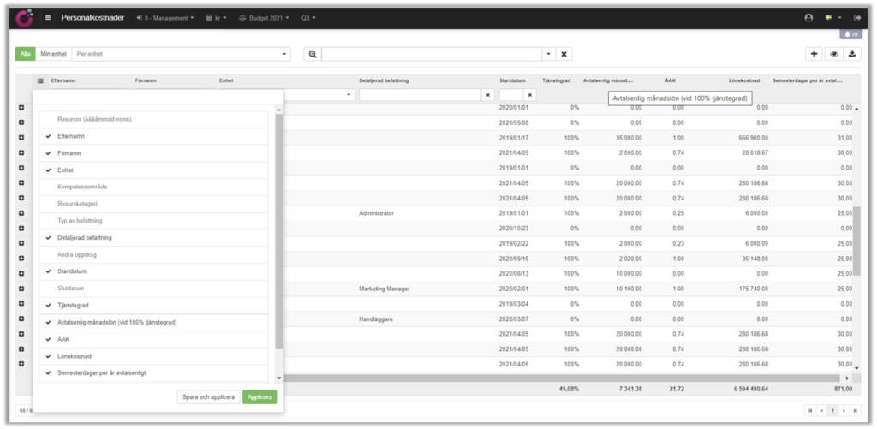Uncheck Detaljerad befattning in column list
Image resolution: width=877 pixels, height=429 pixels.
153,238
